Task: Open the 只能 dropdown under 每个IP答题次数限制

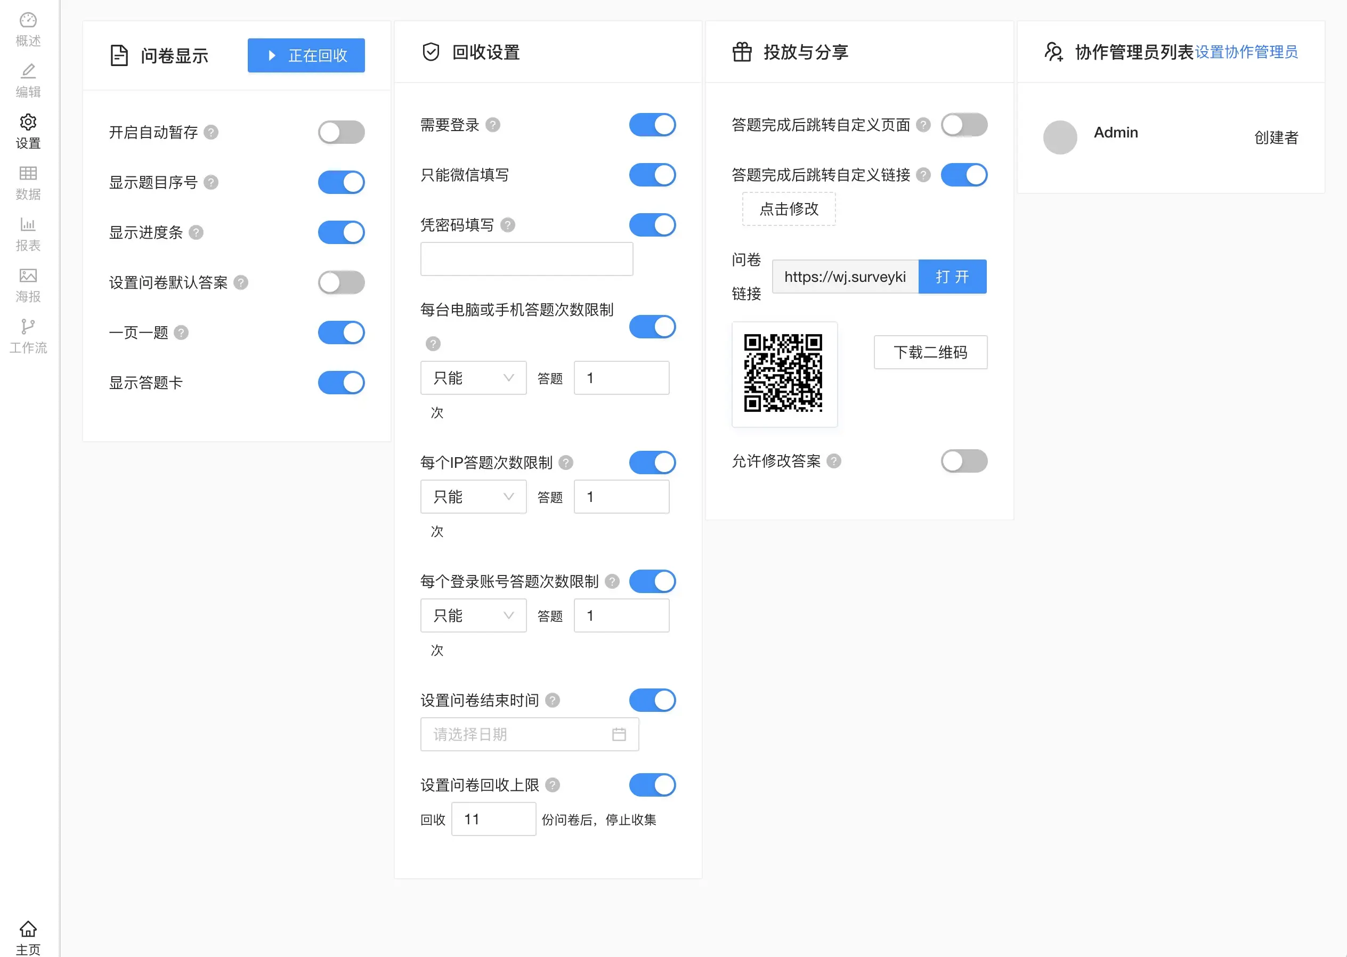Action: [473, 497]
